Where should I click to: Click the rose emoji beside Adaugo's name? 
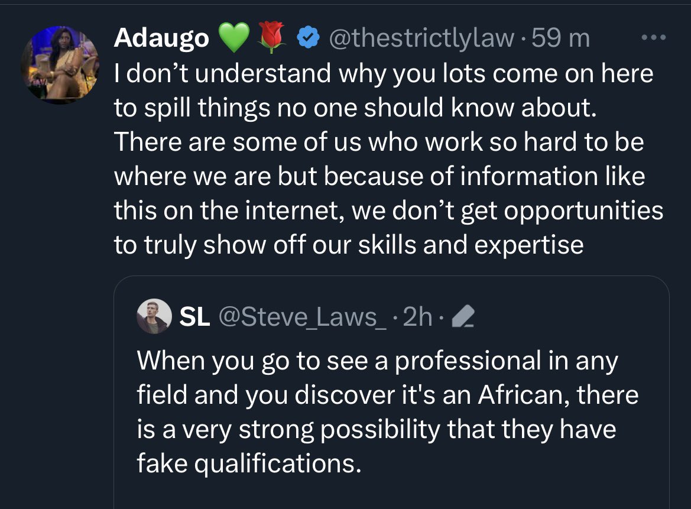point(270,38)
